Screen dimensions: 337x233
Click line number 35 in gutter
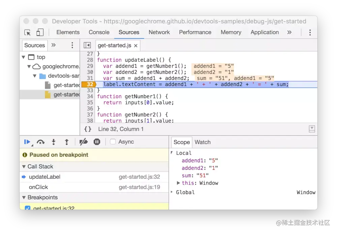click(90, 103)
